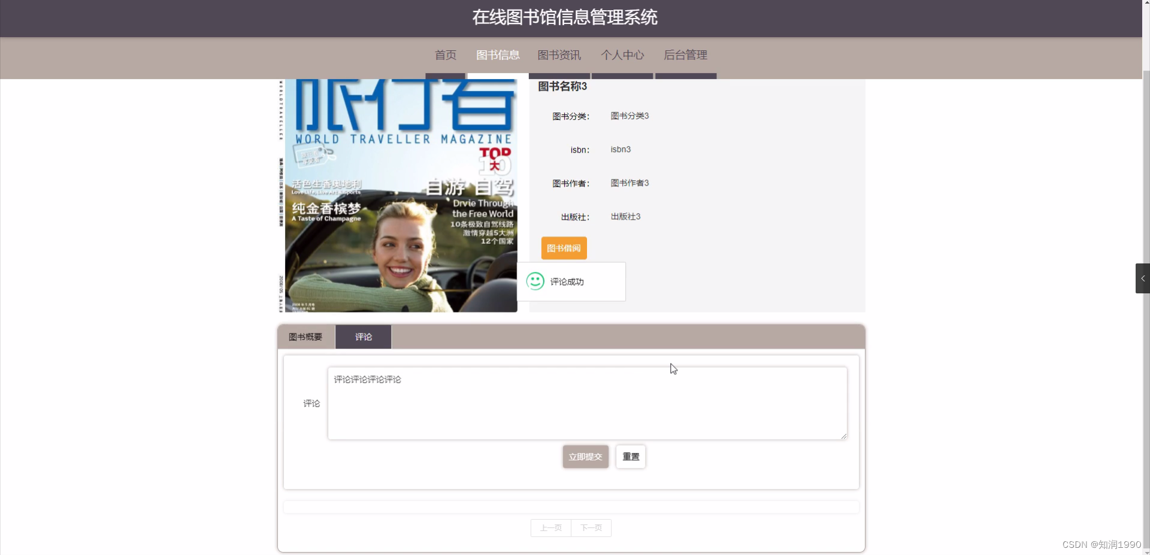Viewport: 1150px width, 555px height.
Task: Click the smiley icon in the comment success popup
Action: click(535, 281)
